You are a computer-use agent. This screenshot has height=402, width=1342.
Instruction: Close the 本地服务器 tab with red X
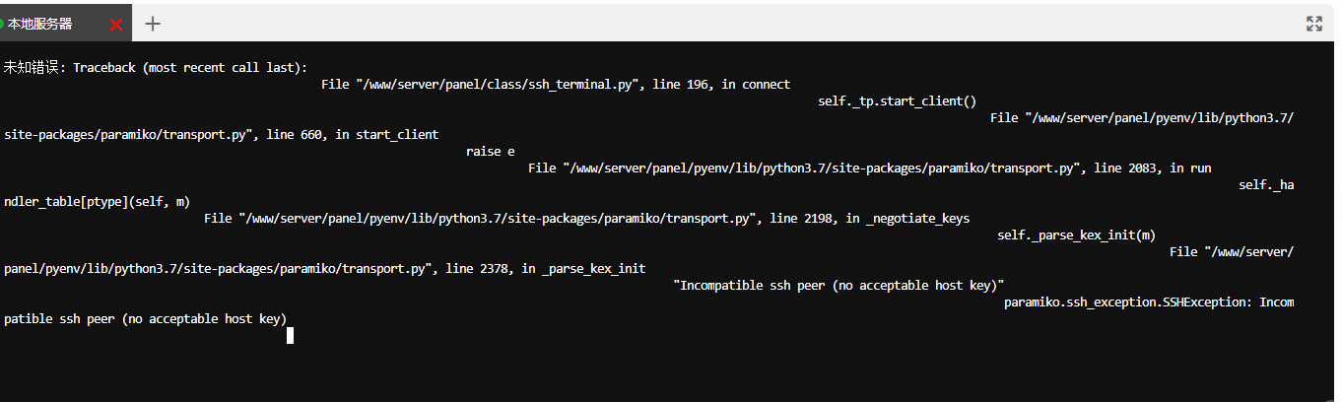pyautogui.click(x=116, y=25)
